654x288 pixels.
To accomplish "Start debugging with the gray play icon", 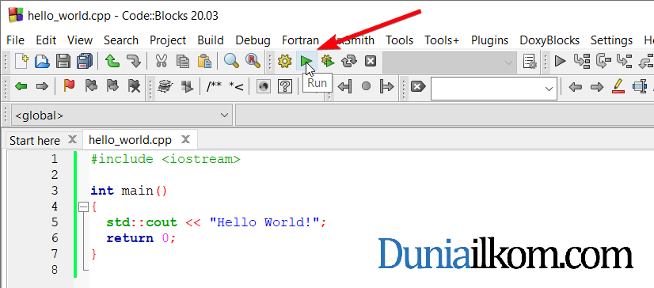I will click(x=560, y=61).
